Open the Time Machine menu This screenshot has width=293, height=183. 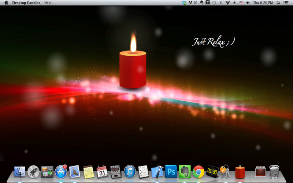point(214,3)
